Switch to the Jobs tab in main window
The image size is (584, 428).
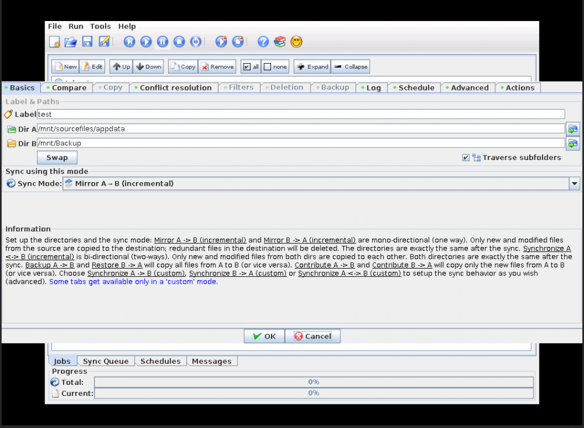62,361
